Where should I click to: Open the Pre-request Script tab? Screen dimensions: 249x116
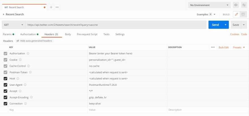point(87,34)
